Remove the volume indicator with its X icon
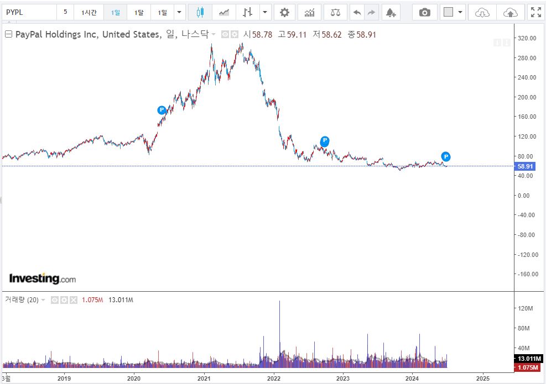The width and height of the screenshot is (546, 384). 74,300
